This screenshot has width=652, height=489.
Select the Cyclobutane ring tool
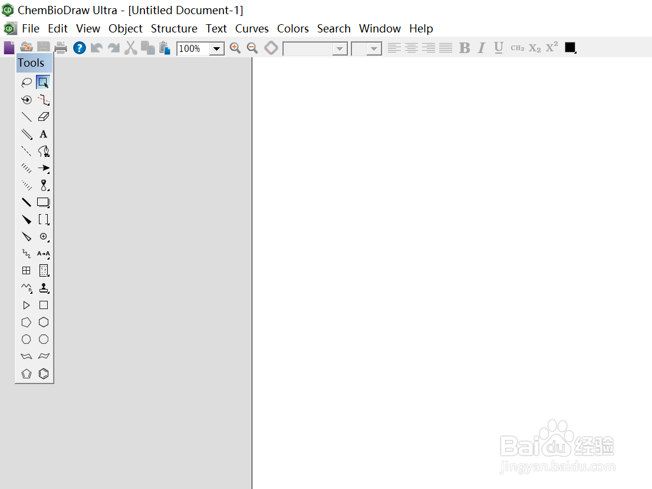coord(43,305)
